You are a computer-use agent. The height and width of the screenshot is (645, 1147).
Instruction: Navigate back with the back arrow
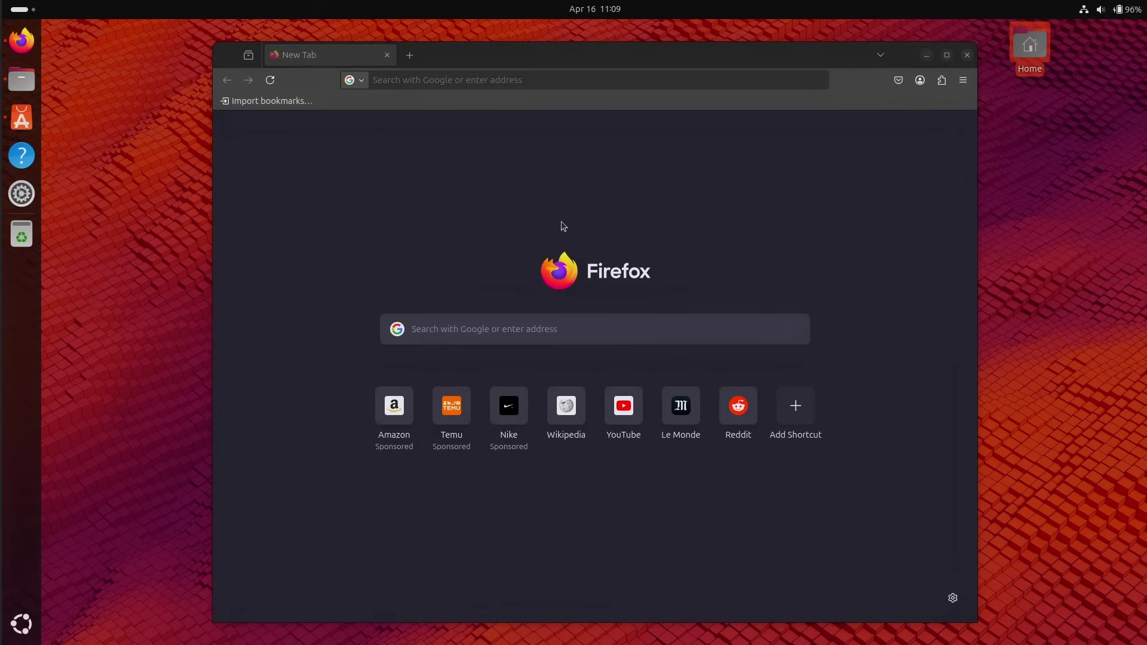[227, 79]
